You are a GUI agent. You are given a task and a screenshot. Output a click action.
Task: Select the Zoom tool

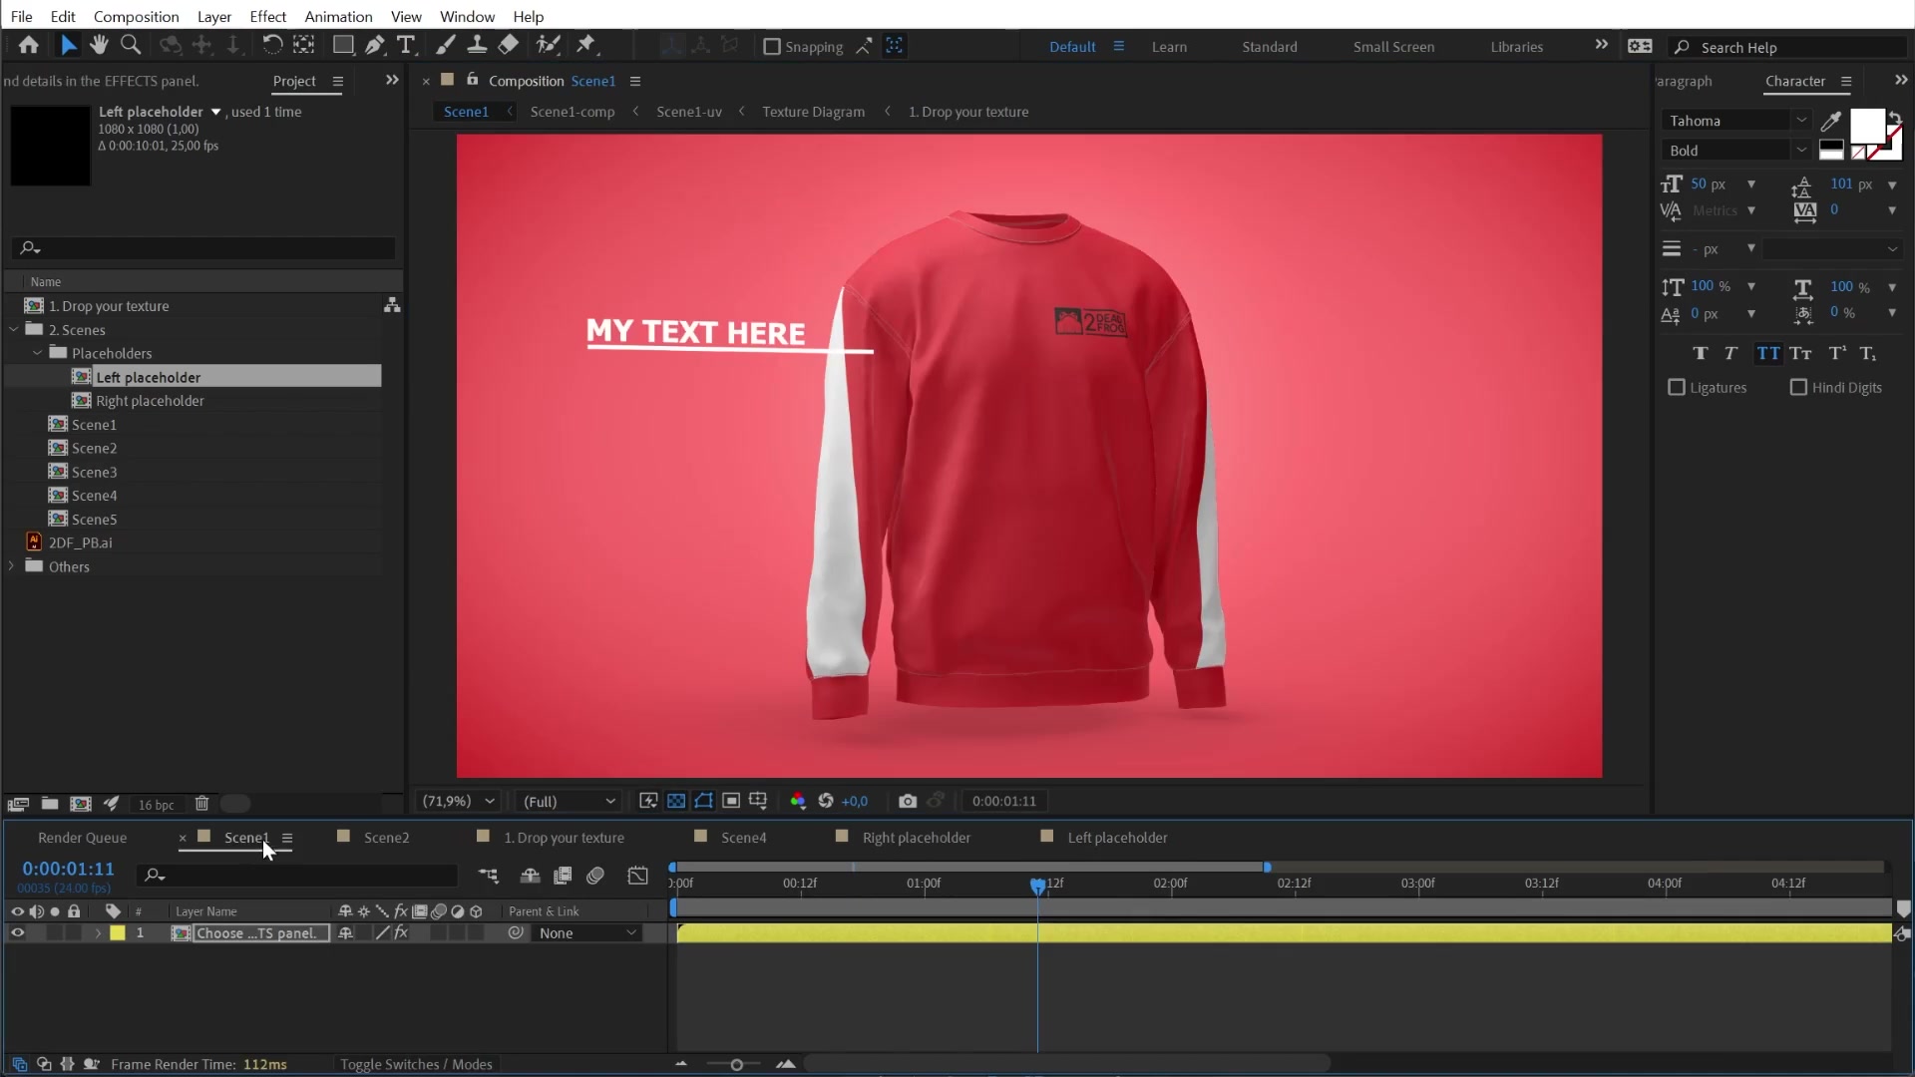pyautogui.click(x=131, y=45)
